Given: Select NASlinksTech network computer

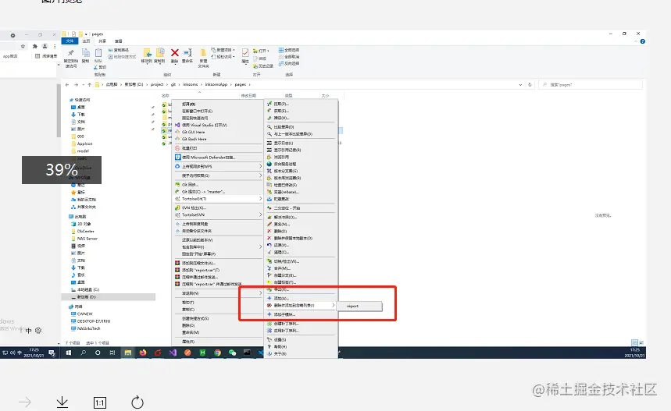Looking at the screenshot, I should click(x=86, y=328).
